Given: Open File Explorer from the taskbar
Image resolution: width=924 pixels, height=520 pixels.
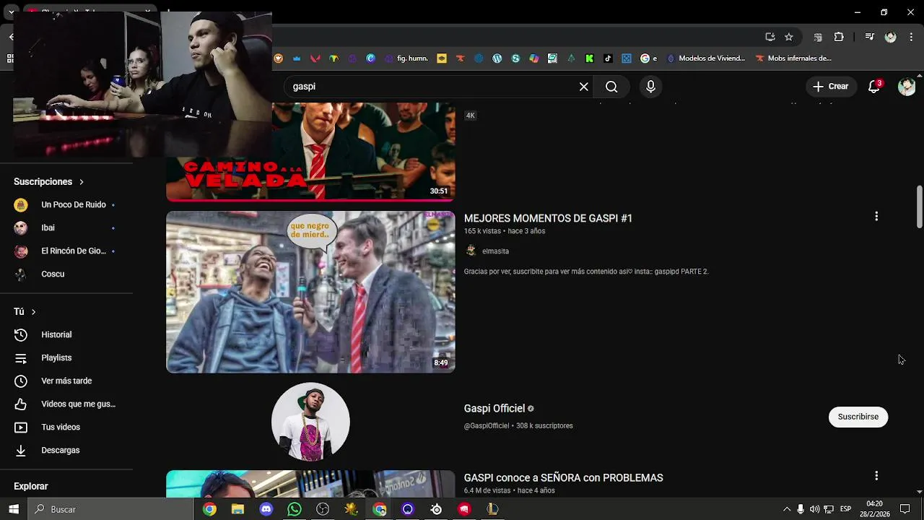Looking at the screenshot, I should (x=237, y=509).
